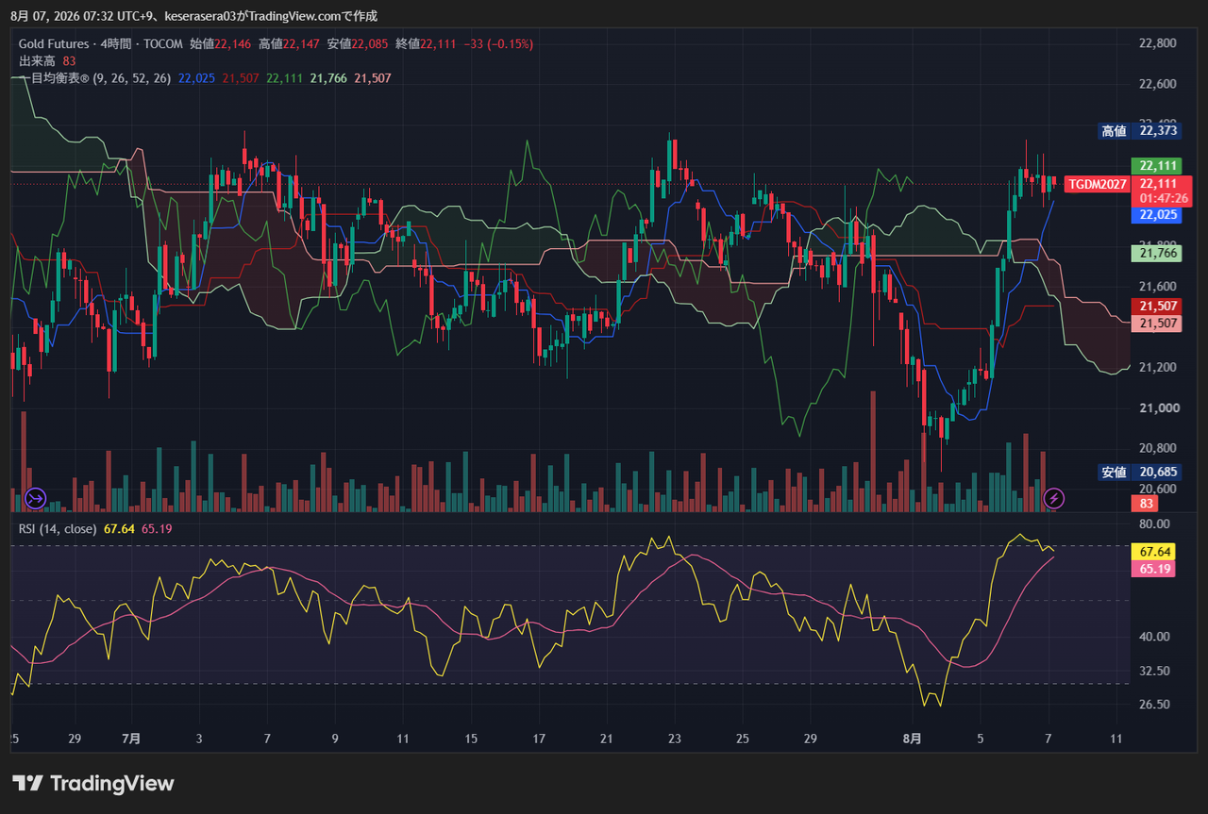Click the 23 date label on time axis

[674, 738]
